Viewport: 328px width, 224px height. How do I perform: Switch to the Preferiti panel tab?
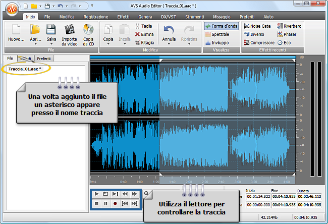tap(43, 59)
